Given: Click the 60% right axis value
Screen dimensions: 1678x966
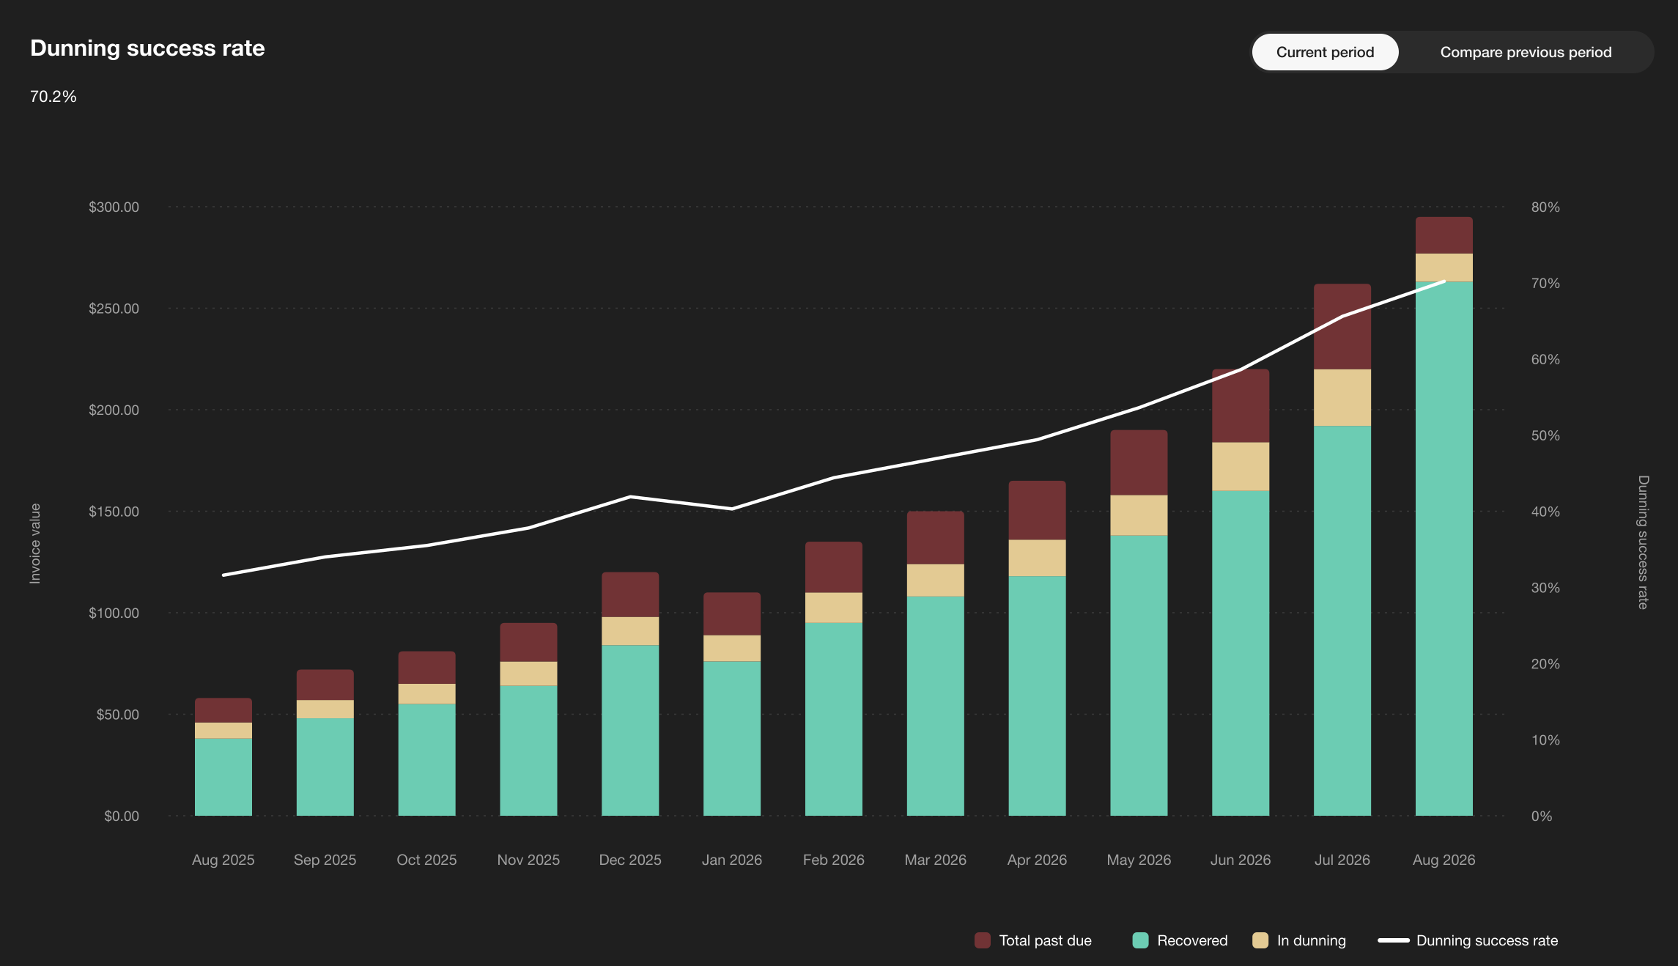Looking at the screenshot, I should click(x=1545, y=359).
